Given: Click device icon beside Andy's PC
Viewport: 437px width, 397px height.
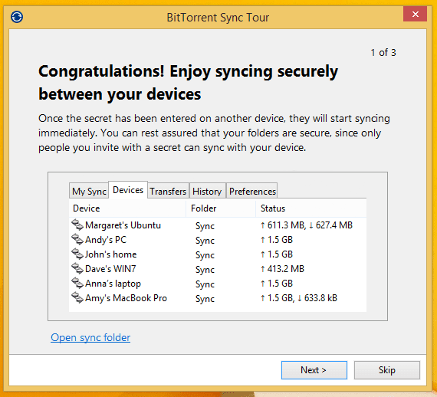Looking at the screenshot, I should pyautogui.click(x=77, y=240).
